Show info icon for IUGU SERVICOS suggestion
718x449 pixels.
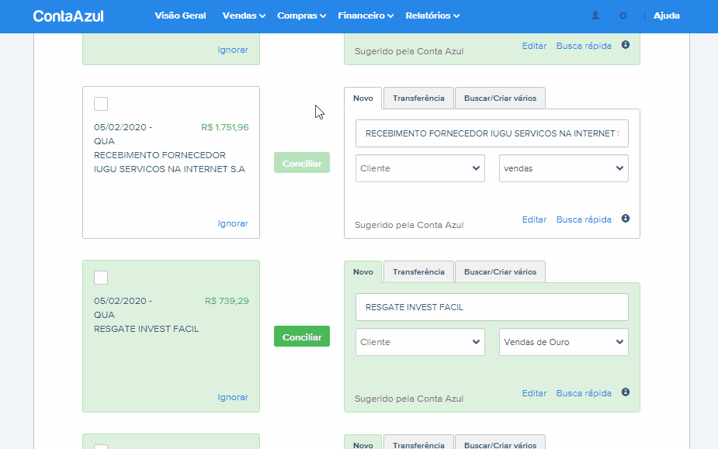[x=626, y=219]
